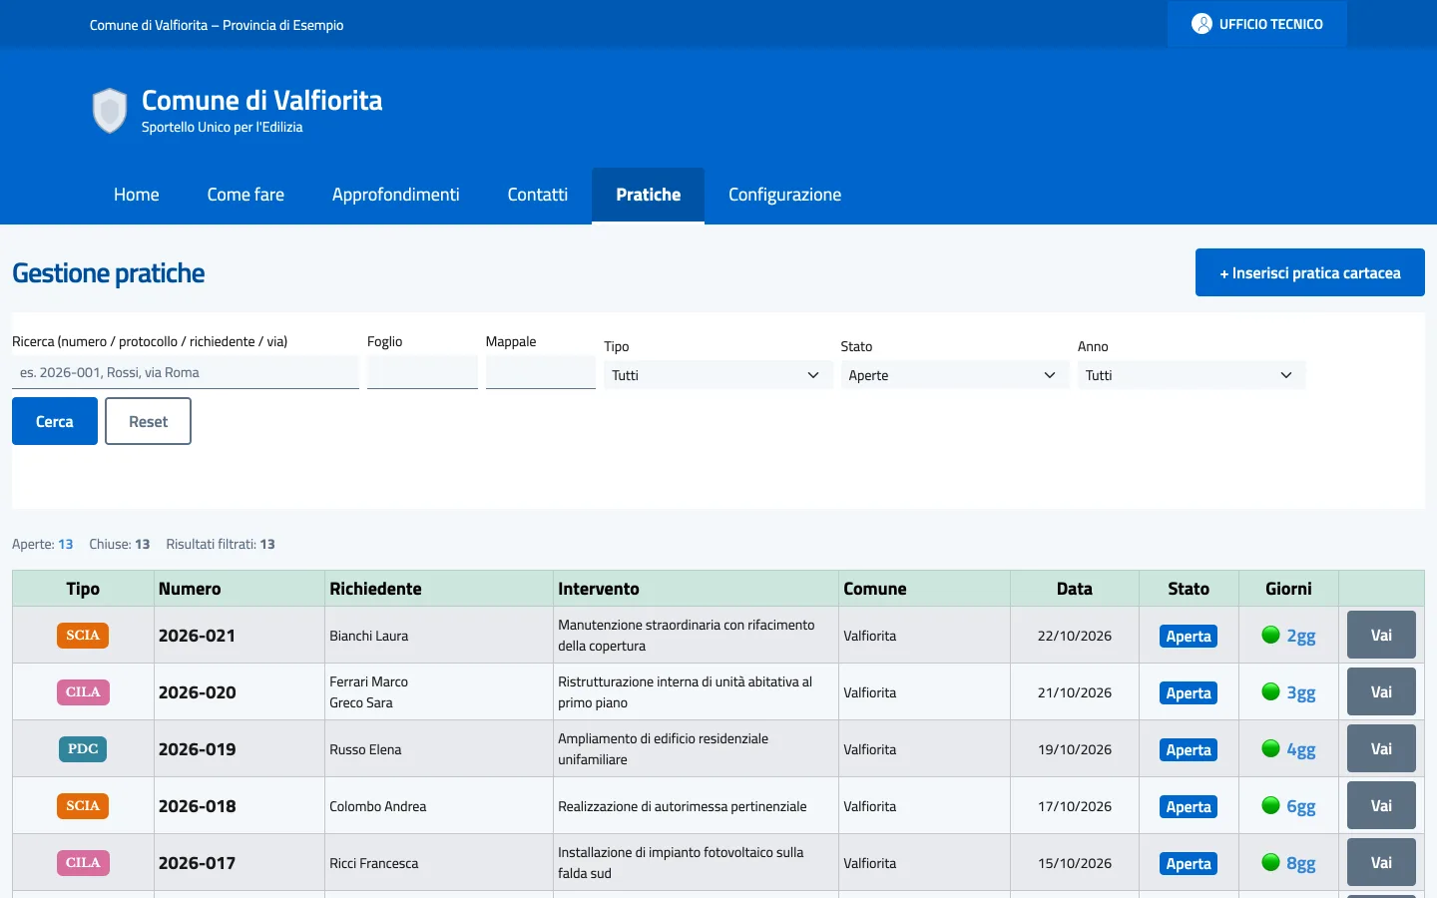Open the Anno filter dropdown
The image size is (1437, 898).
(x=1192, y=375)
